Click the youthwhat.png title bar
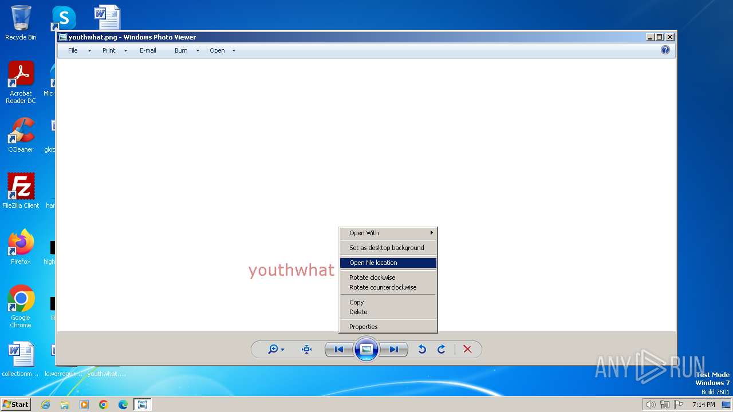Viewport: 733px width, 412px height. [x=366, y=37]
